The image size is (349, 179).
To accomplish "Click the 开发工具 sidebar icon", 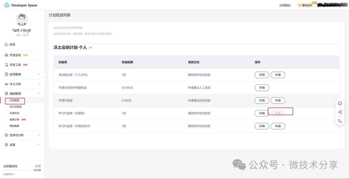I will tap(6, 65).
